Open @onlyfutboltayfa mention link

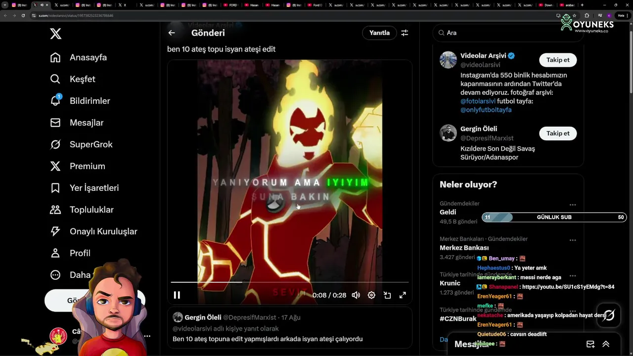click(x=486, y=110)
